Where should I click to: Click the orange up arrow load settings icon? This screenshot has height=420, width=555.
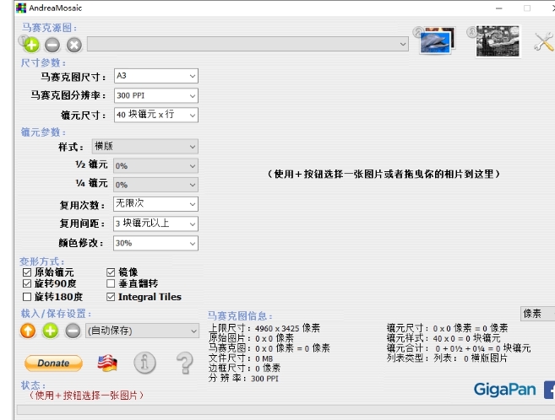pos(28,331)
